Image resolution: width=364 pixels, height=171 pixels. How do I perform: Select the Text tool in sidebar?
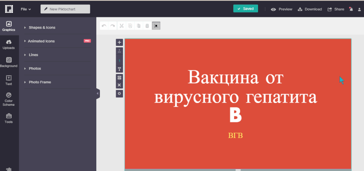(x=9, y=80)
